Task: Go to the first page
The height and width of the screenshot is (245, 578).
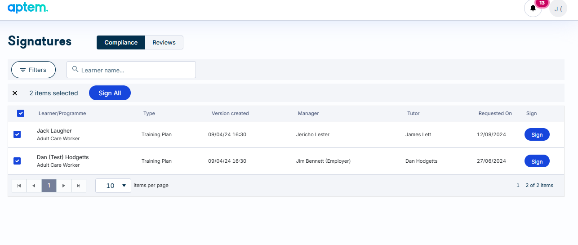Action: 19,186
